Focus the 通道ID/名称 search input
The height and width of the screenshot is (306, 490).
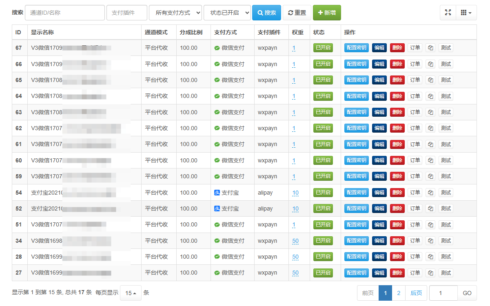65,13
